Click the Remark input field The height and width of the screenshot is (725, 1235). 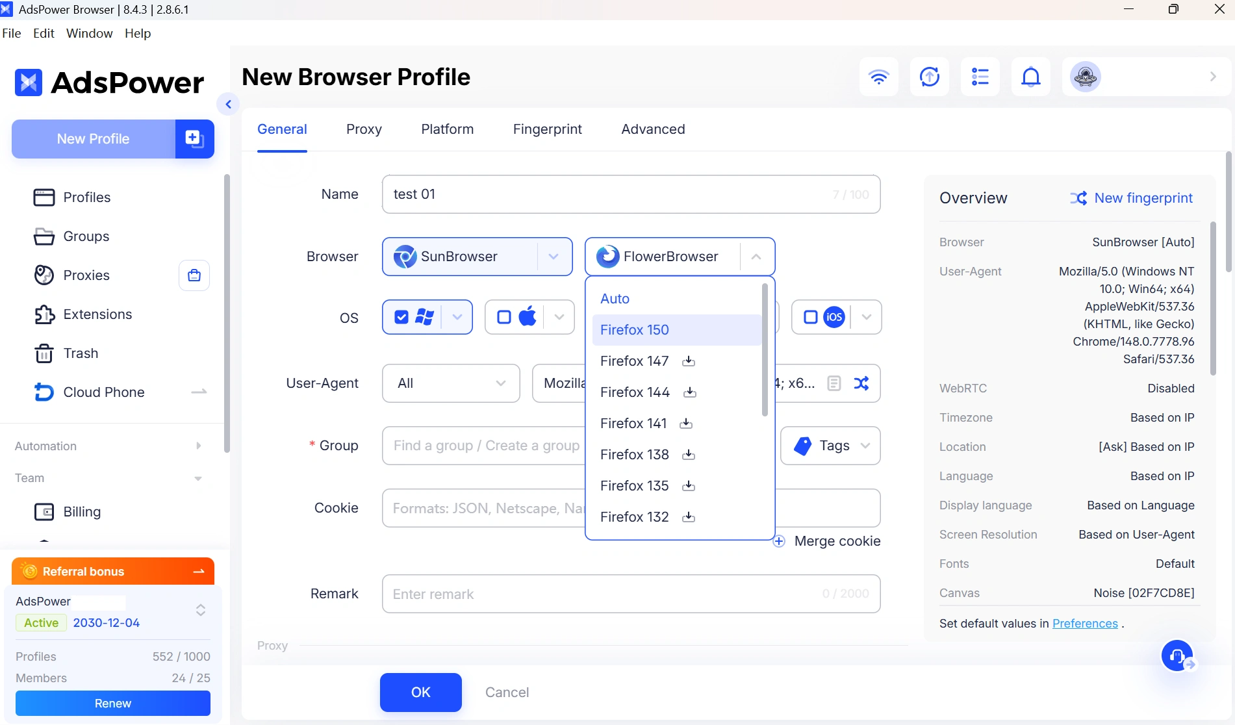[x=631, y=594]
